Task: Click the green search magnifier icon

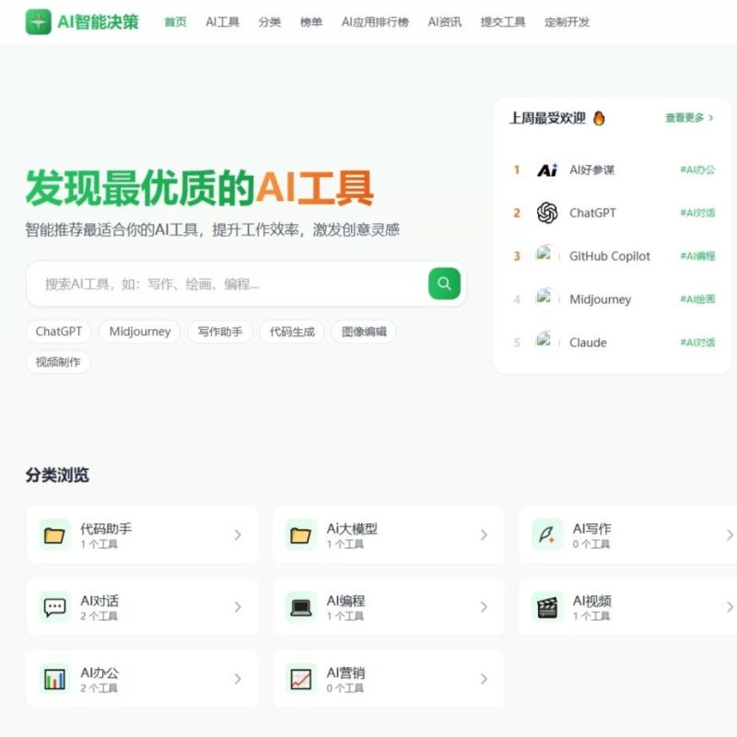Action: coord(443,284)
